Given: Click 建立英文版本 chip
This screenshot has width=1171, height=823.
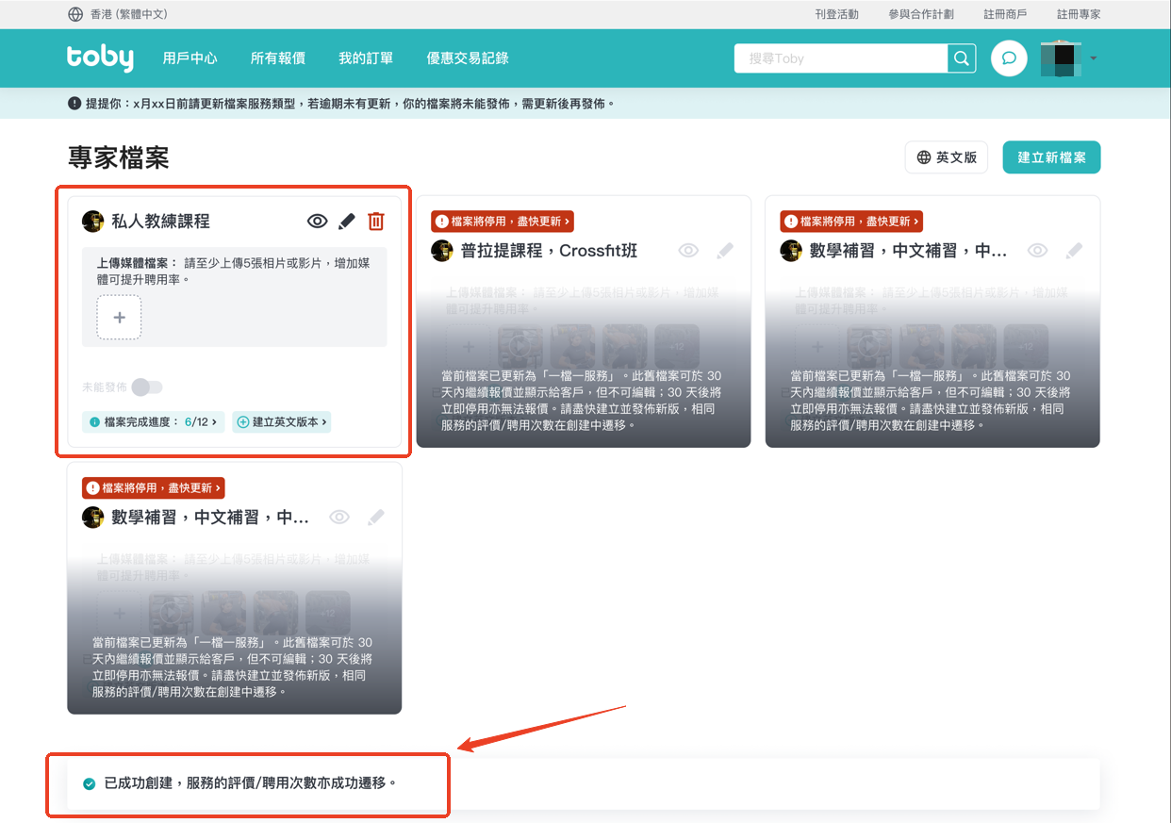Looking at the screenshot, I should tap(281, 422).
